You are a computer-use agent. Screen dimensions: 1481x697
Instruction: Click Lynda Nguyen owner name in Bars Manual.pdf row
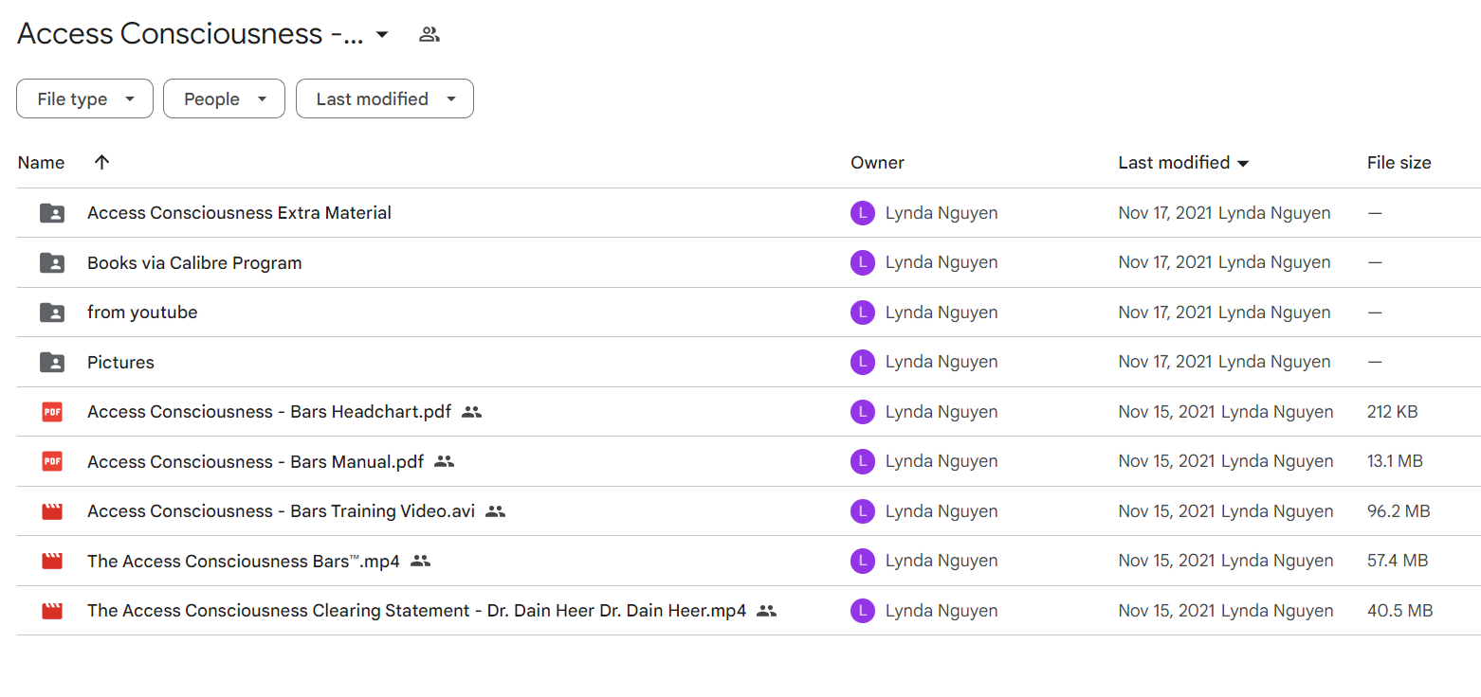[942, 461]
